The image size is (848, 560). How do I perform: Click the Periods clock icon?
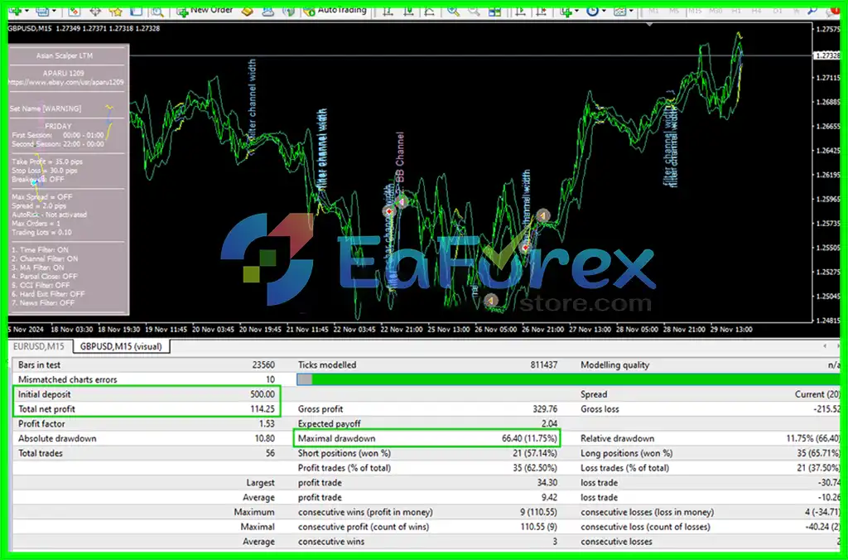[x=593, y=11]
